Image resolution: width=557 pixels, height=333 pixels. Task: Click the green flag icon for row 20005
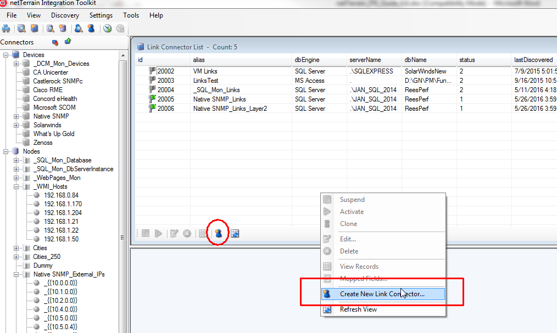point(152,99)
